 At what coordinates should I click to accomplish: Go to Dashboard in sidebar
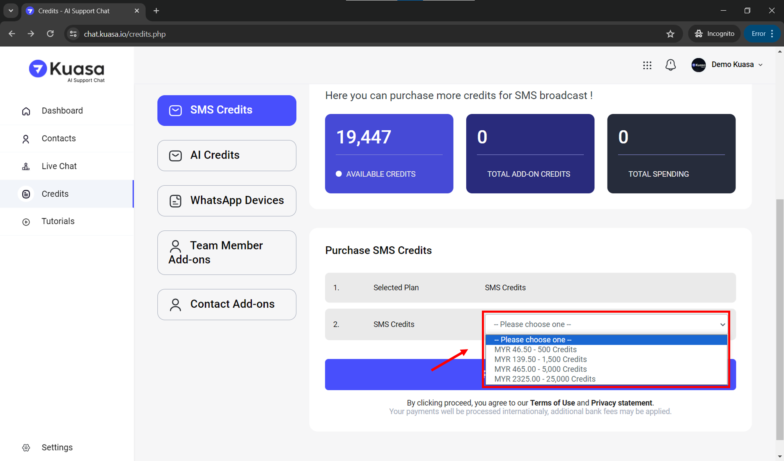[x=62, y=111]
